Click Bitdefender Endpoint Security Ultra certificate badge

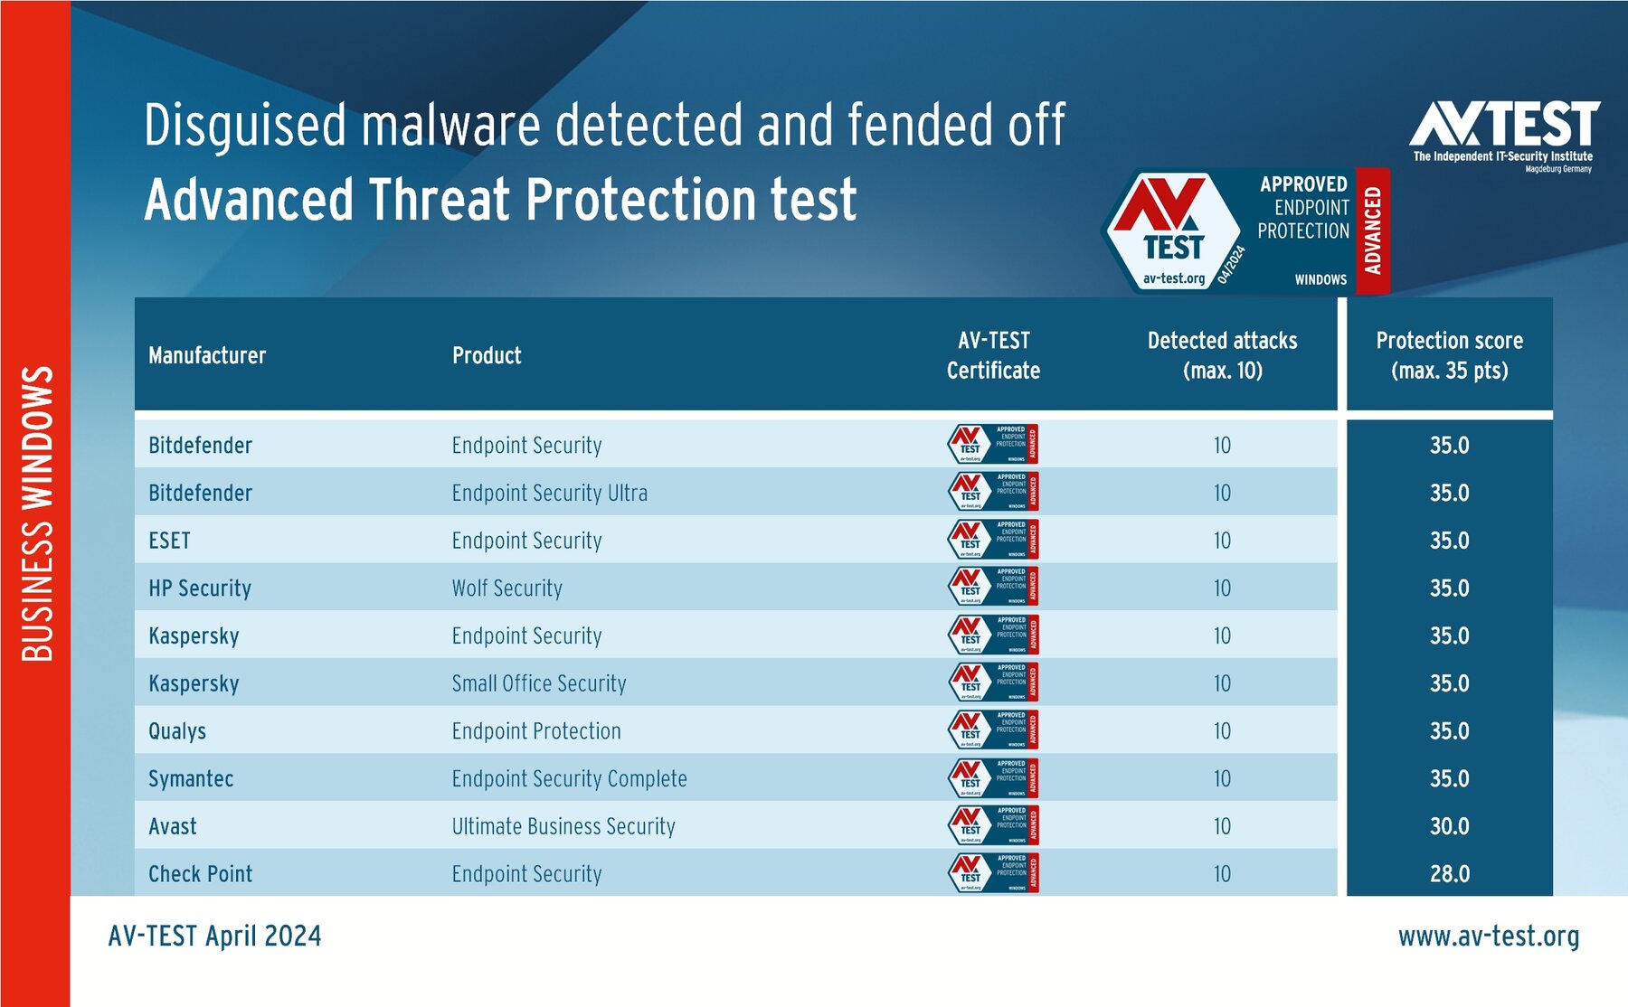coord(992,493)
